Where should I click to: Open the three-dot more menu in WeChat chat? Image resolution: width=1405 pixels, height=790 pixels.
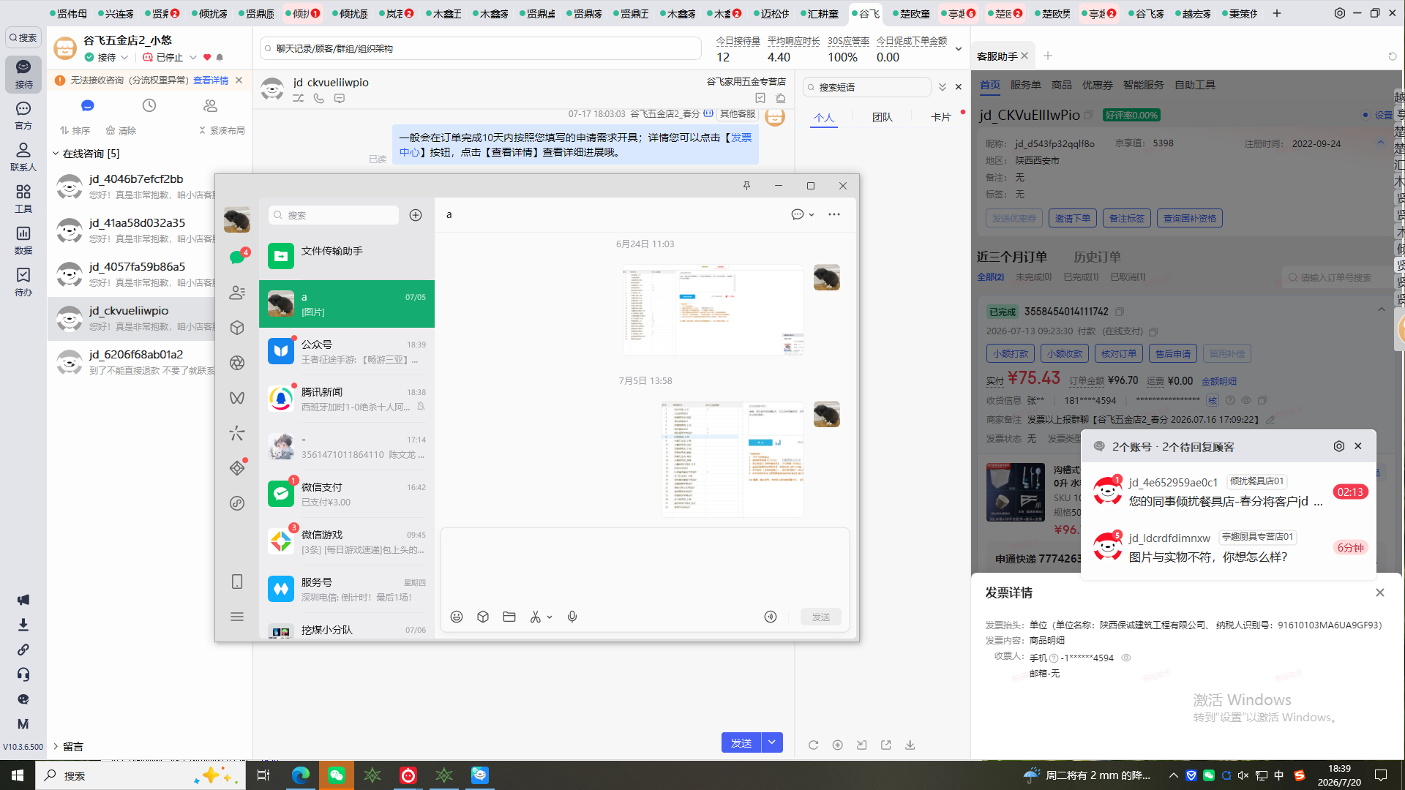tap(834, 214)
